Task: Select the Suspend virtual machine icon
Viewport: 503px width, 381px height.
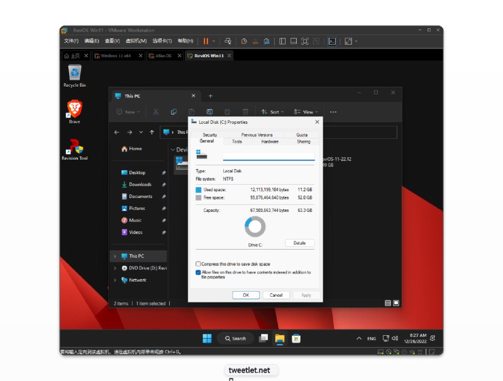Action: click(x=206, y=41)
